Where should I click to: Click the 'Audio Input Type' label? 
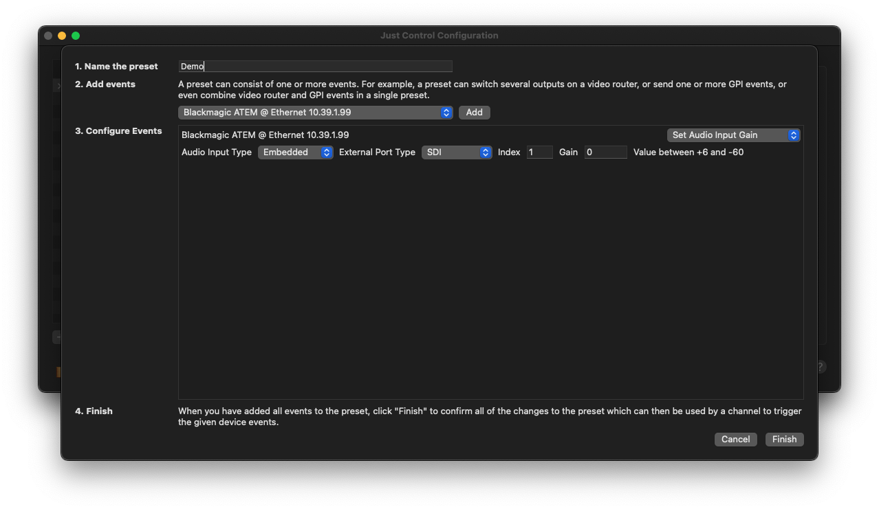point(217,152)
